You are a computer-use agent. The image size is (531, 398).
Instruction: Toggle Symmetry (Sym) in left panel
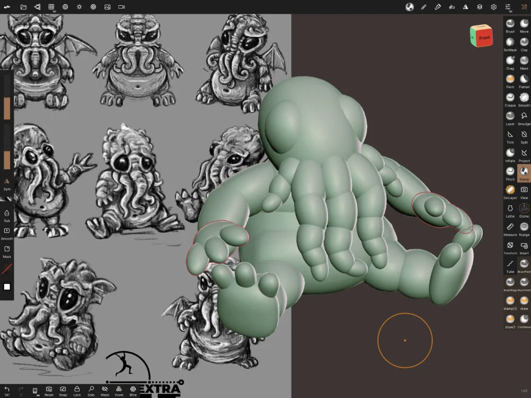pyautogui.click(x=7, y=185)
